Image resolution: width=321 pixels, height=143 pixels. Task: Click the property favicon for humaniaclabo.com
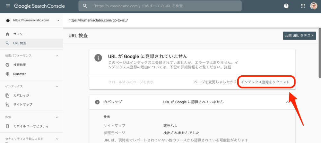(8, 21)
